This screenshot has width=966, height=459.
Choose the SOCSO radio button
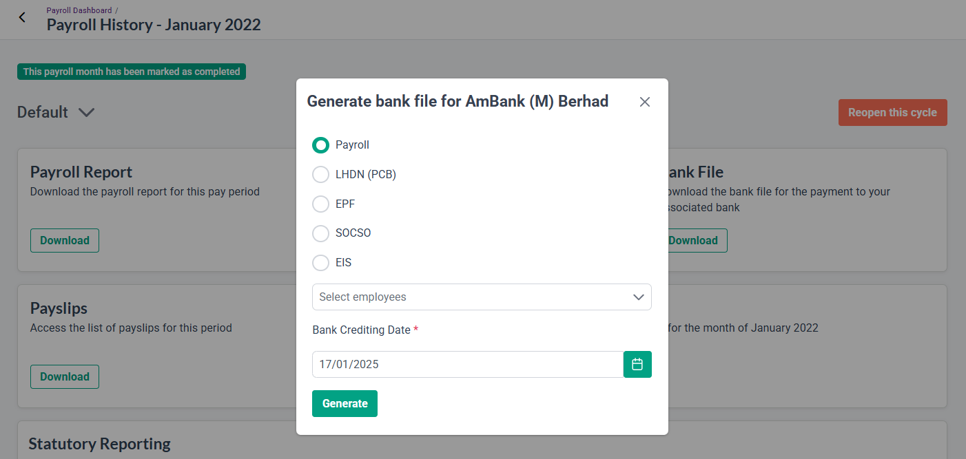coord(320,233)
